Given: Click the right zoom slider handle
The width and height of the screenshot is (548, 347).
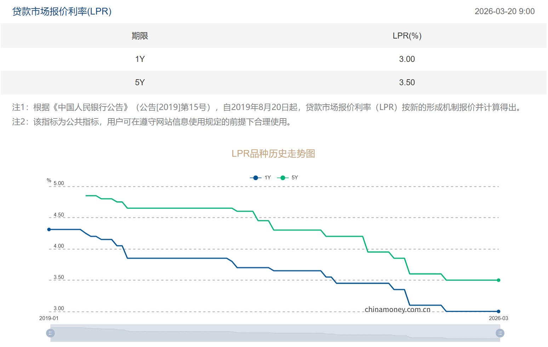Looking at the screenshot, I should (500, 333).
